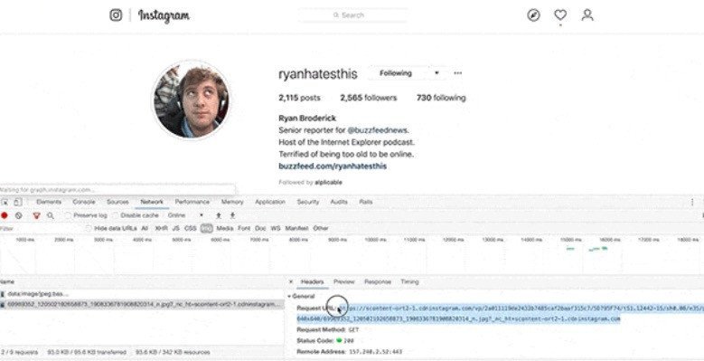
Task: Expand the Following button dropdown arrow
Action: pyautogui.click(x=436, y=72)
